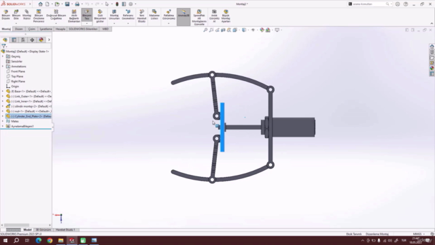Image resolution: width=435 pixels, height=245 pixels.
Task: Switch to the Hesapla ribbon tab
Action: click(60, 29)
